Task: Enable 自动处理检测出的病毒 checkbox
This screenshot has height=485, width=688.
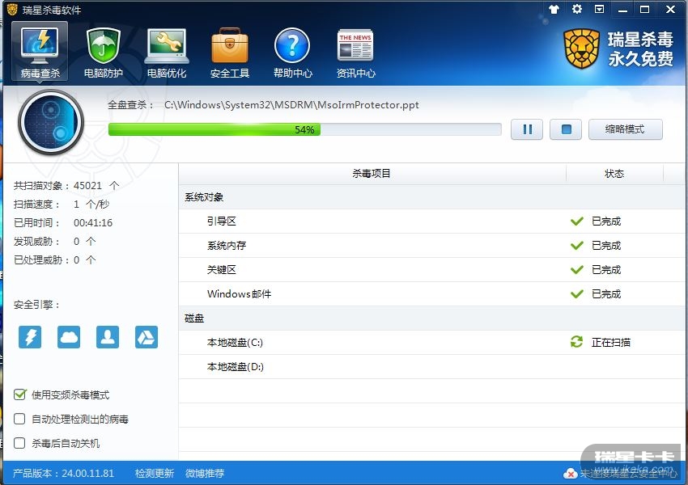Action: [x=19, y=419]
